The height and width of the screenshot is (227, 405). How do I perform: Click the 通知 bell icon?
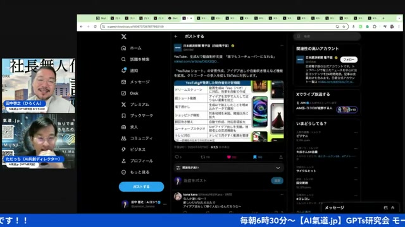[x=124, y=71]
